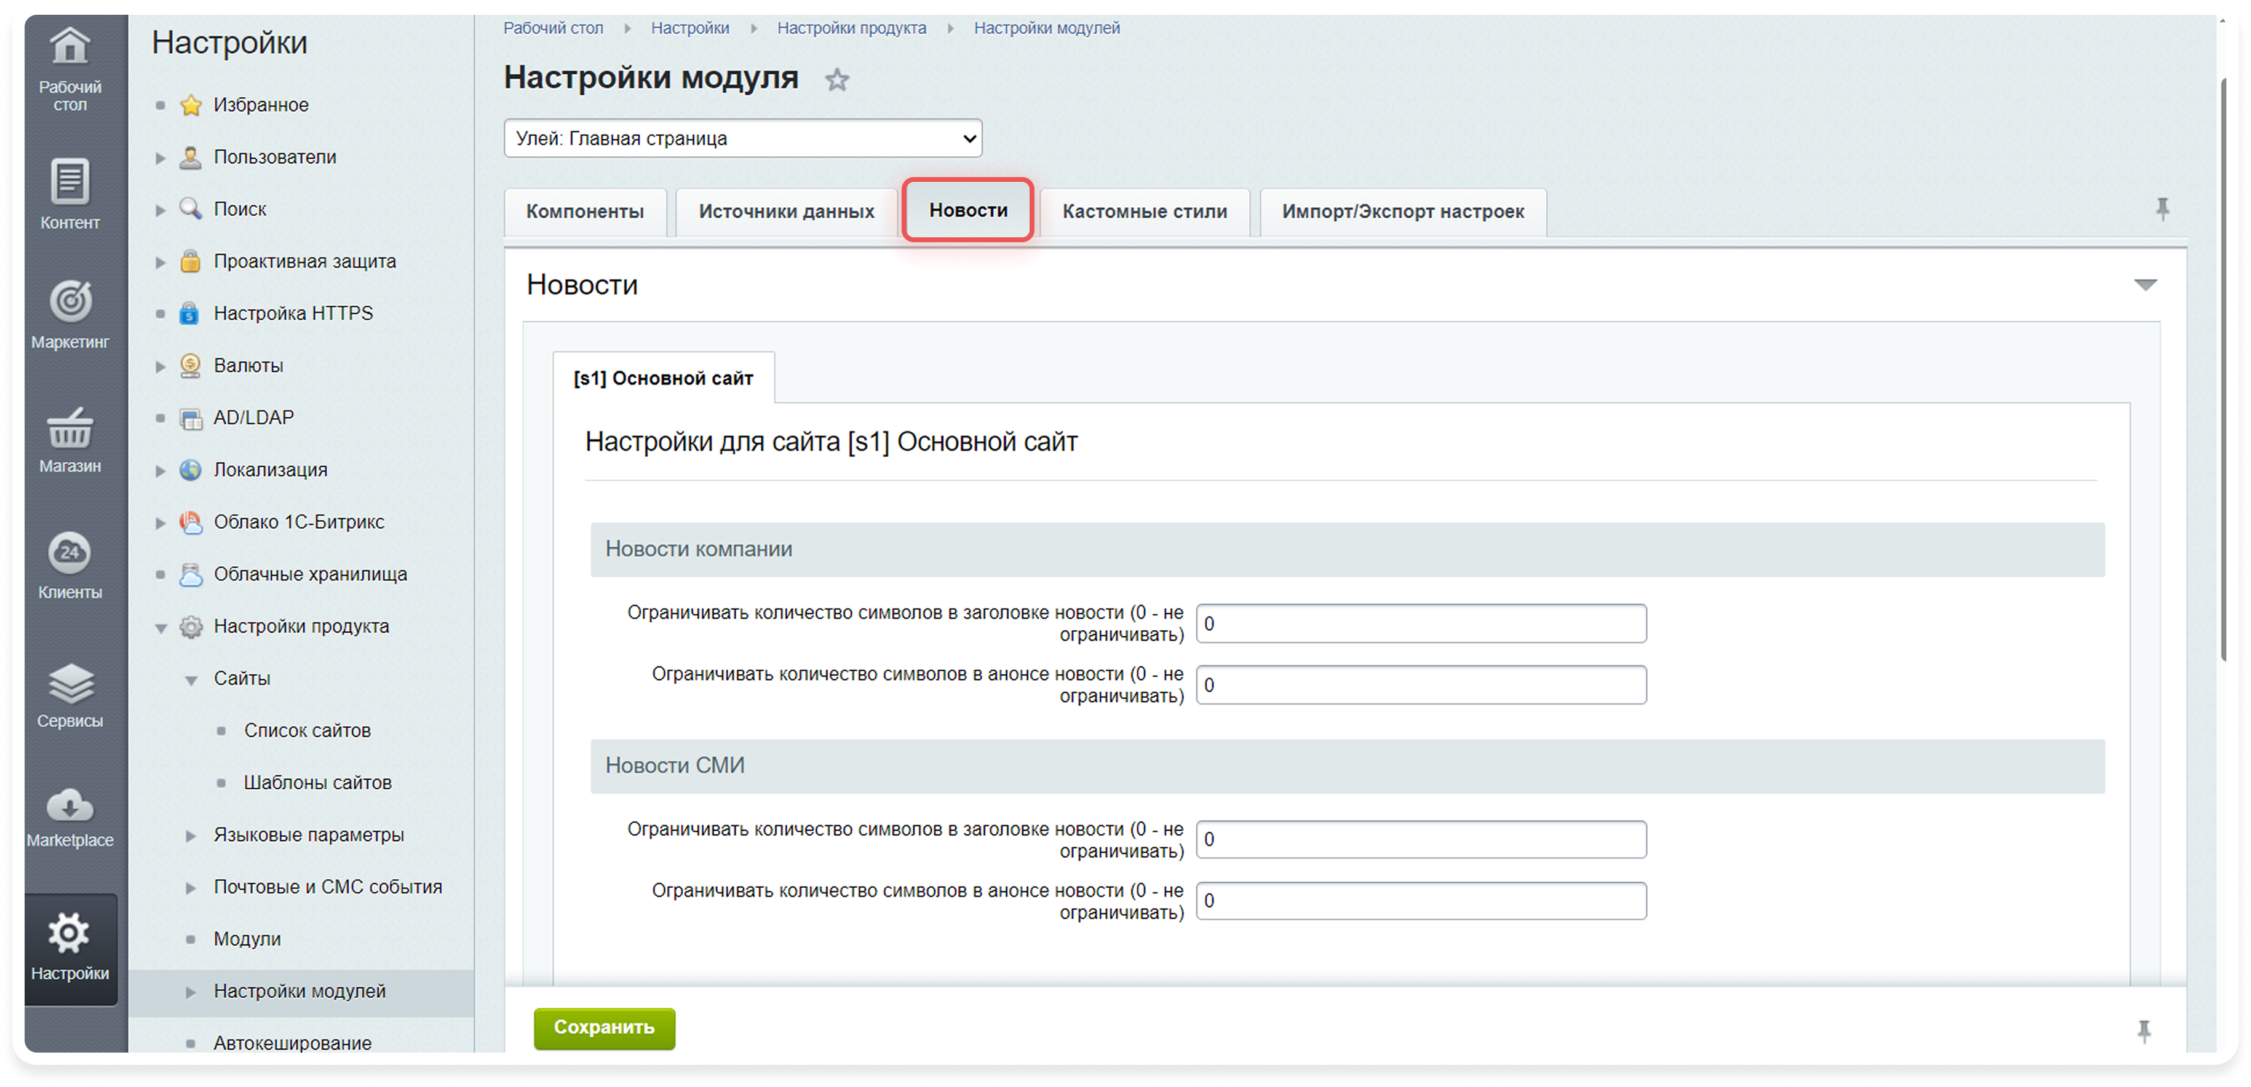Viewport: 2251px width, 1087px height.
Task: Switch to the Кастомные стили tab
Action: click(x=1144, y=211)
